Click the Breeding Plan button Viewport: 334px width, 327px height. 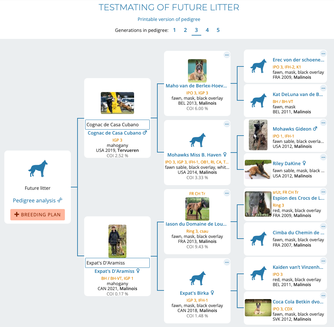click(38, 215)
